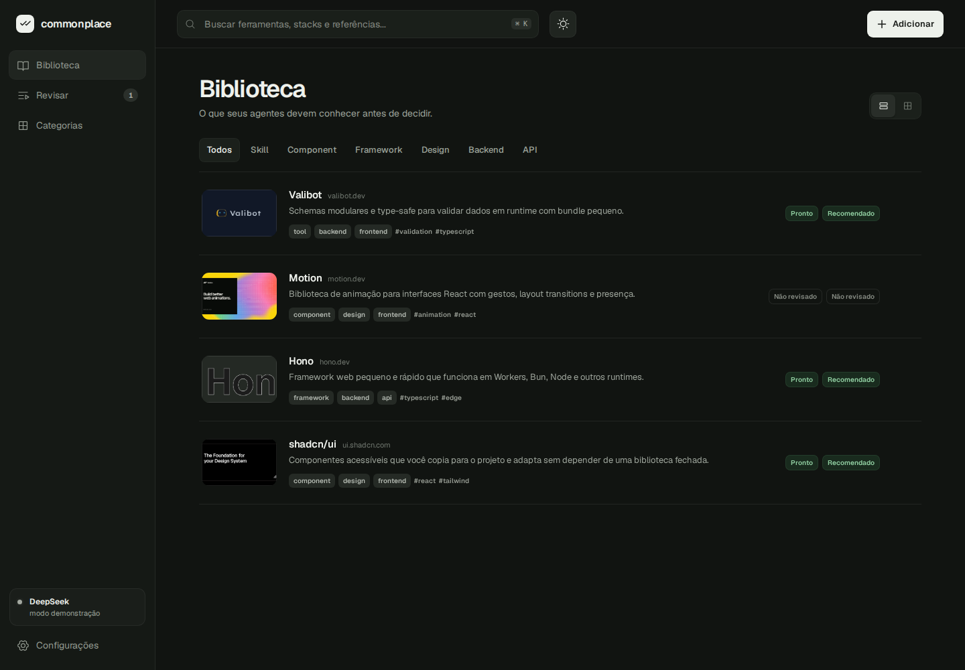The height and width of the screenshot is (670, 965).
Task: Click the Motion title
Action: 305,278
